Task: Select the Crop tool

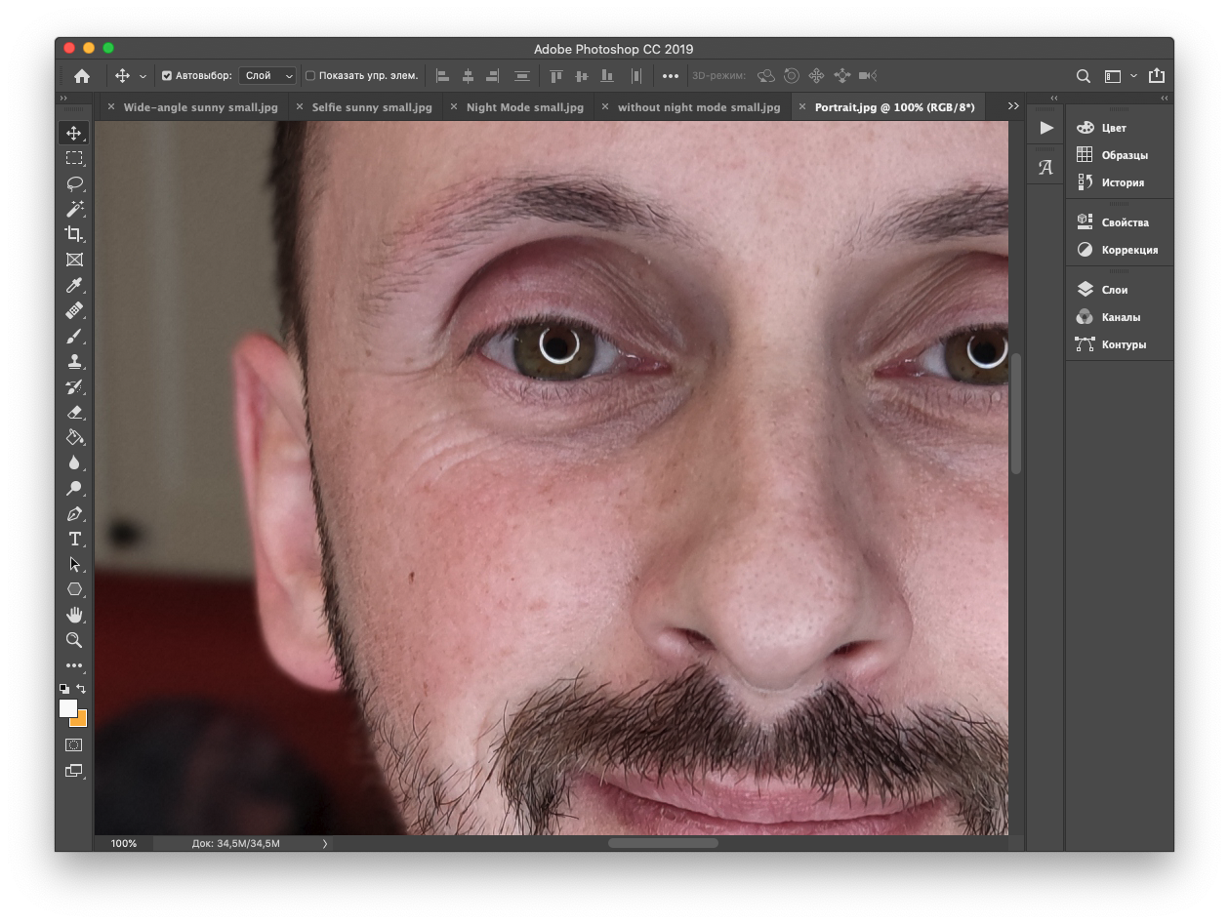Action: coord(74,234)
